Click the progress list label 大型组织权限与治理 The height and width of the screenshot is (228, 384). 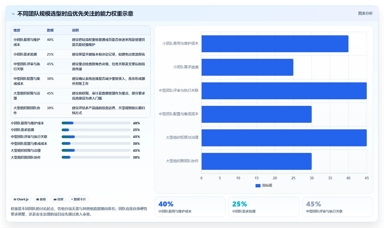26,151
